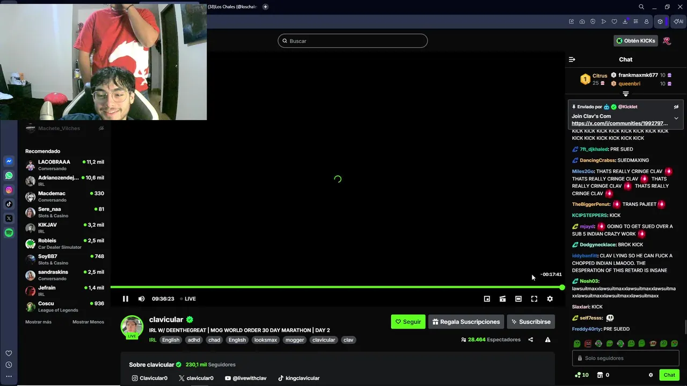Select the chad tag
Image resolution: width=687 pixels, height=386 pixels.
[214, 340]
